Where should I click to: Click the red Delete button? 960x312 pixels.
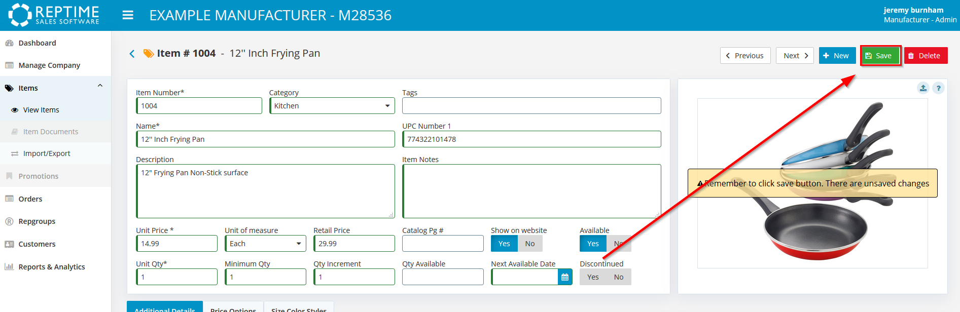[926, 56]
